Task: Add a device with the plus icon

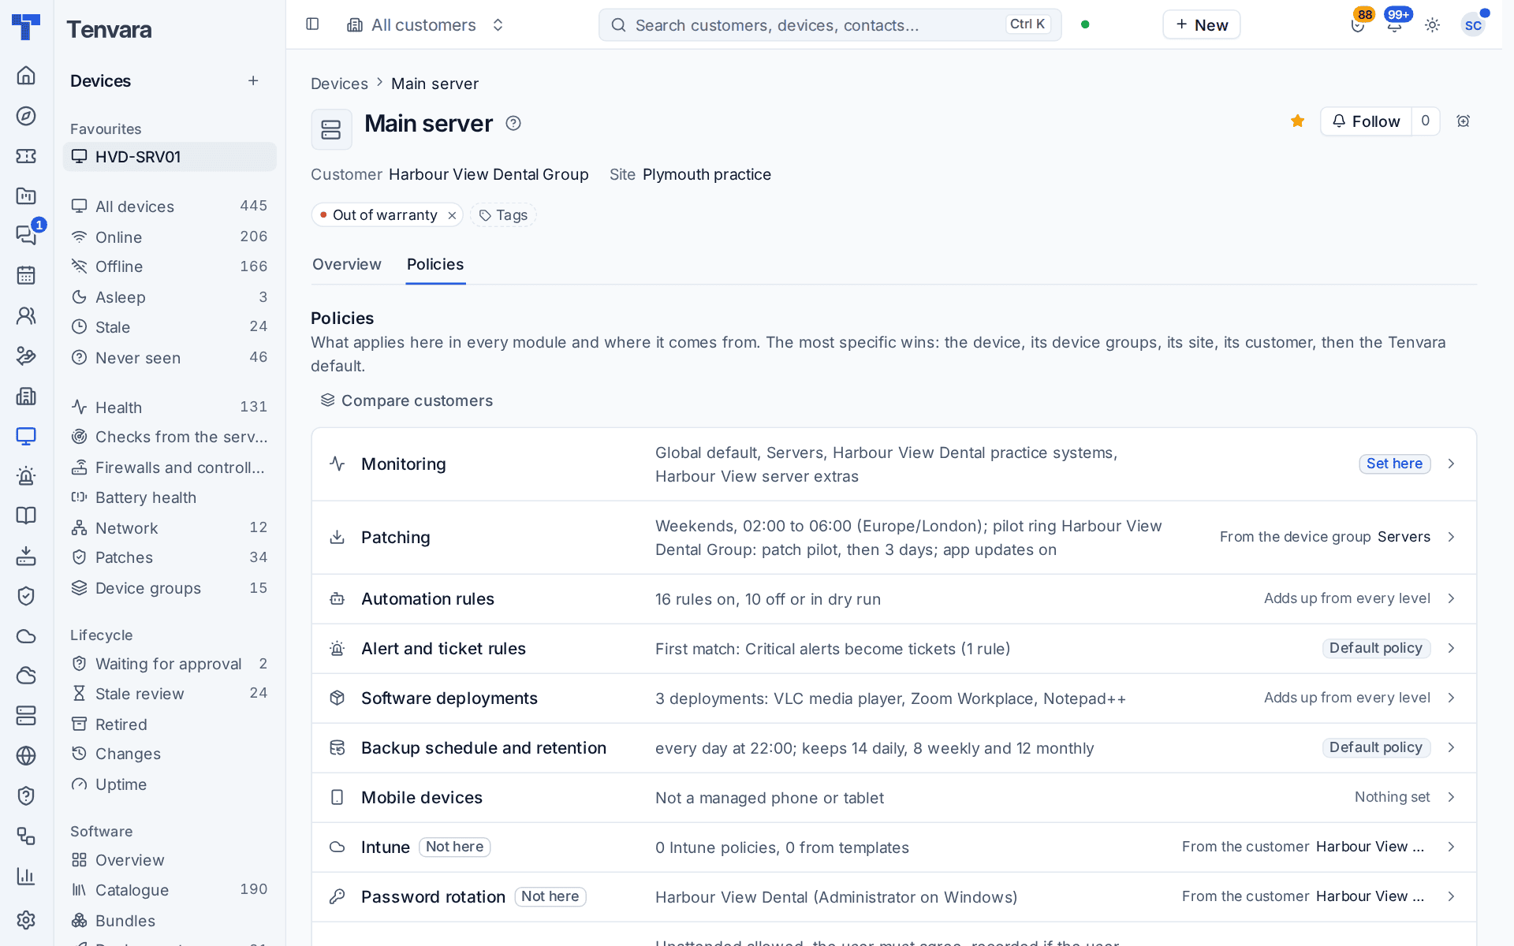Action: (x=253, y=80)
